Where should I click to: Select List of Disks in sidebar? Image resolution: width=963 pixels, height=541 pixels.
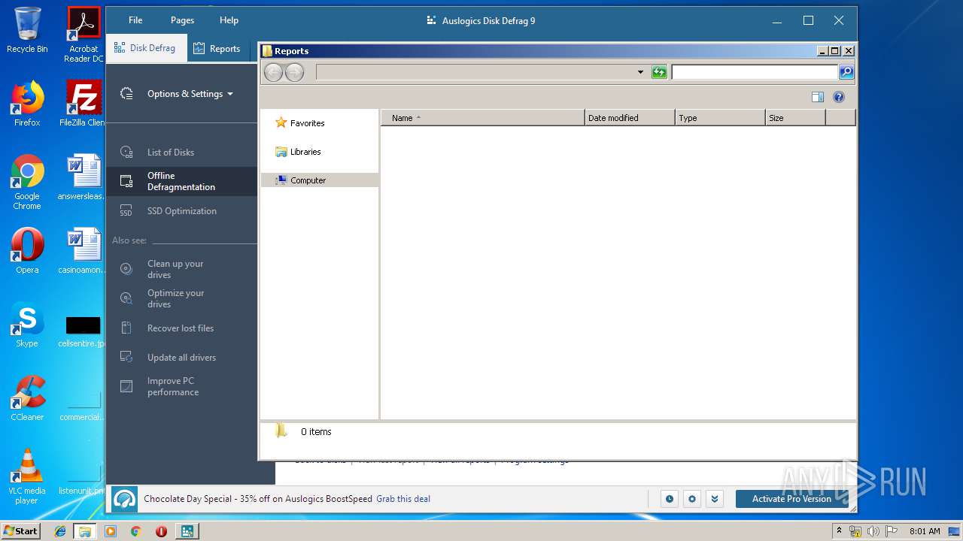click(x=171, y=153)
